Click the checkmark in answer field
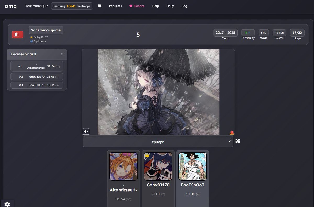This screenshot has width=314, height=207. [x=230, y=141]
